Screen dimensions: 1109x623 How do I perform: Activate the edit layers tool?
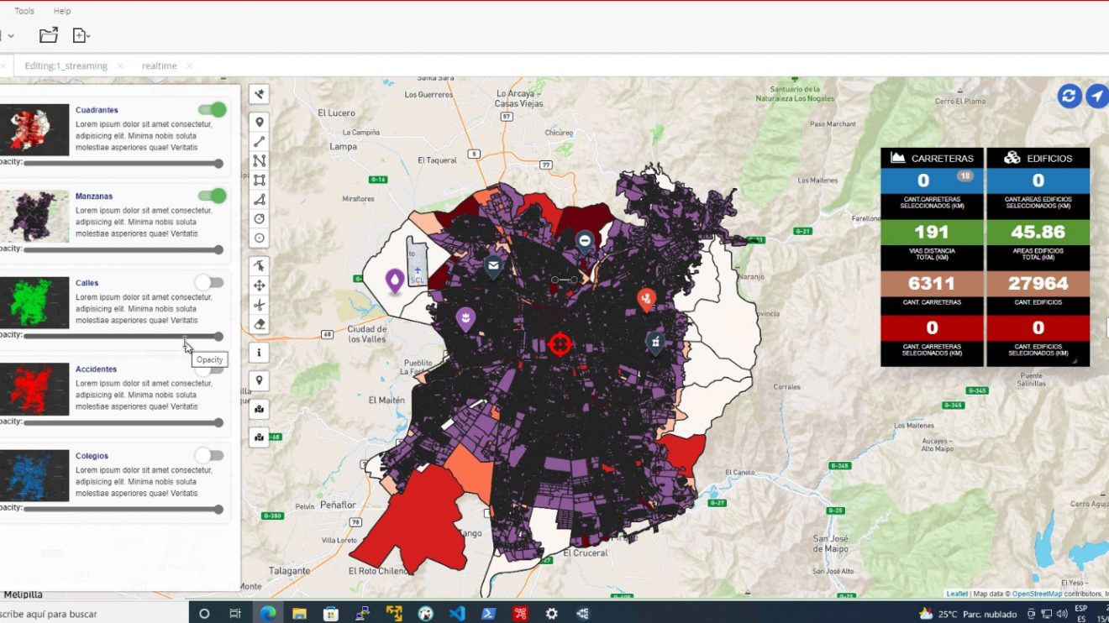pos(260,266)
